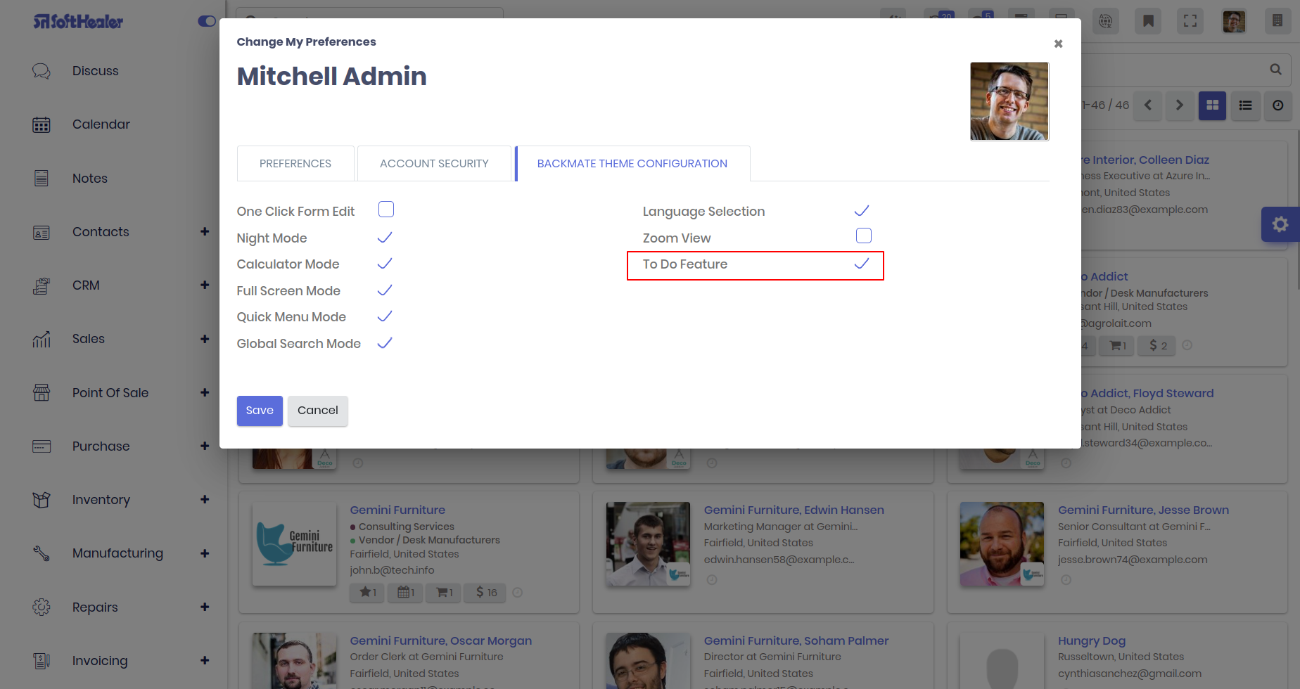This screenshot has width=1300, height=689.
Task: Click the search magnifier icon
Action: click(1275, 69)
